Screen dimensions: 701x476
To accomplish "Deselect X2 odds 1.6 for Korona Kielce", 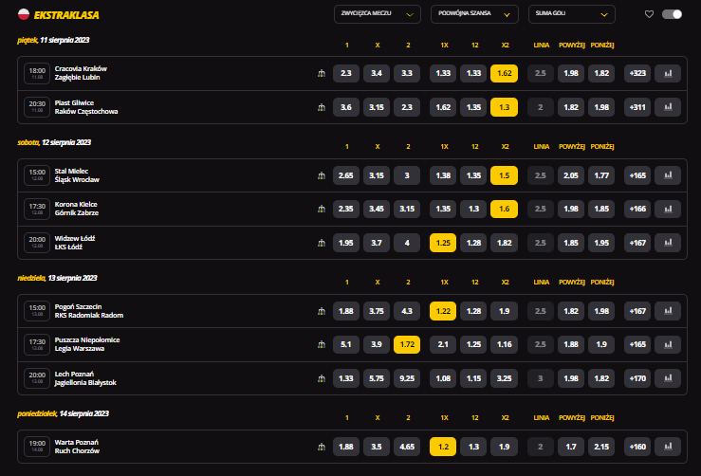I will pos(505,209).
